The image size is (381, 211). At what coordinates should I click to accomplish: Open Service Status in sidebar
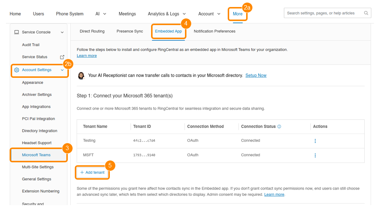[x=35, y=57]
